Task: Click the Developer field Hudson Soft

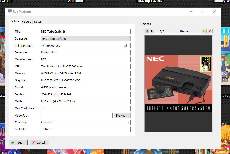Action: click(x=86, y=52)
